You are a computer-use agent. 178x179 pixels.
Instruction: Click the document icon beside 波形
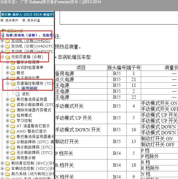coord(18,94)
